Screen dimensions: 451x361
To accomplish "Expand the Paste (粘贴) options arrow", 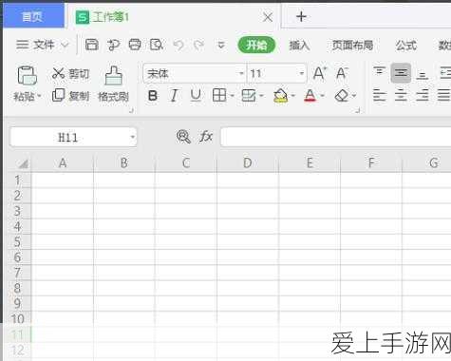I will click(39, 96).
